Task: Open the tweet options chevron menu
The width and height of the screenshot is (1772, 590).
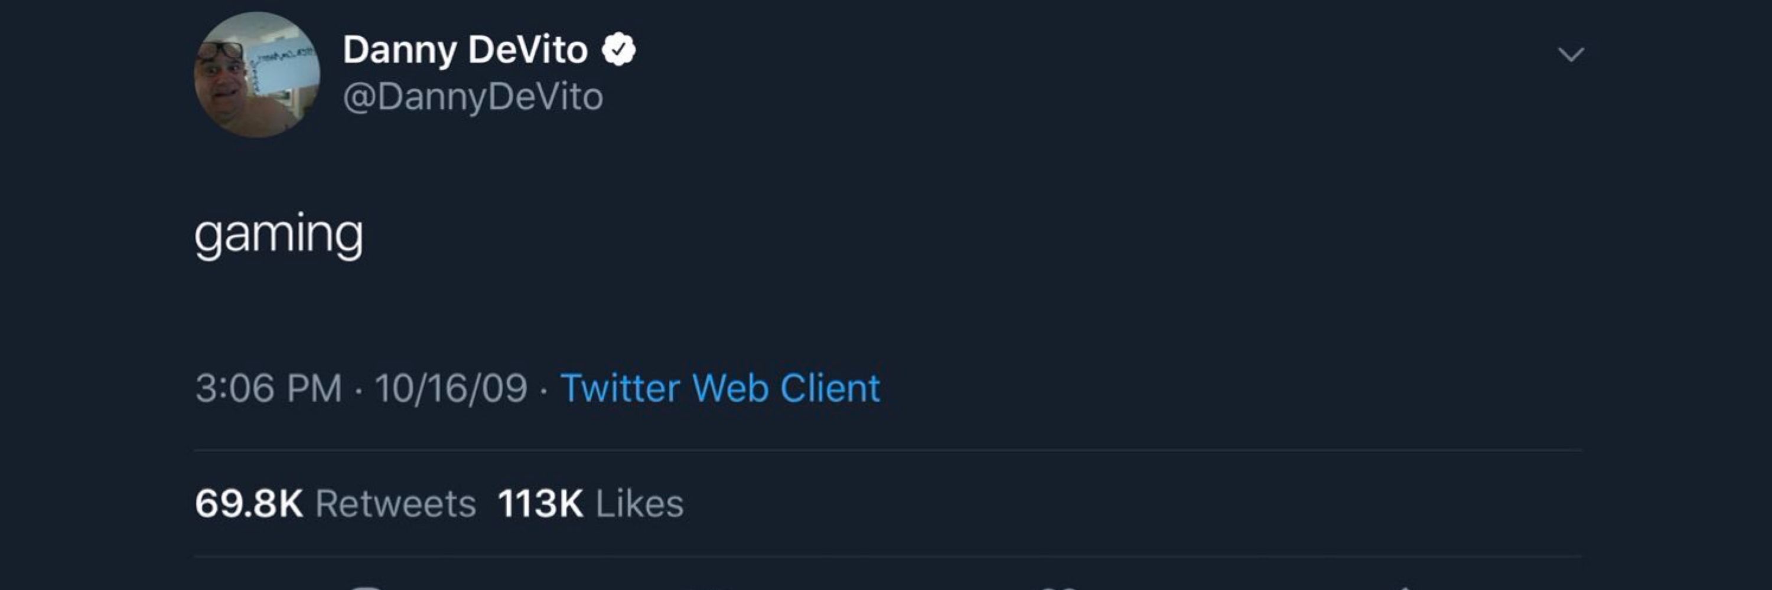Action: point(1571,54)
